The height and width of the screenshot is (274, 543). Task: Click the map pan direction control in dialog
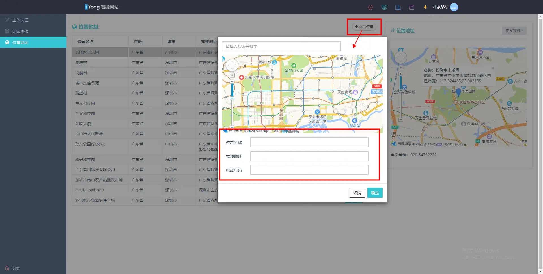[232, 65]
